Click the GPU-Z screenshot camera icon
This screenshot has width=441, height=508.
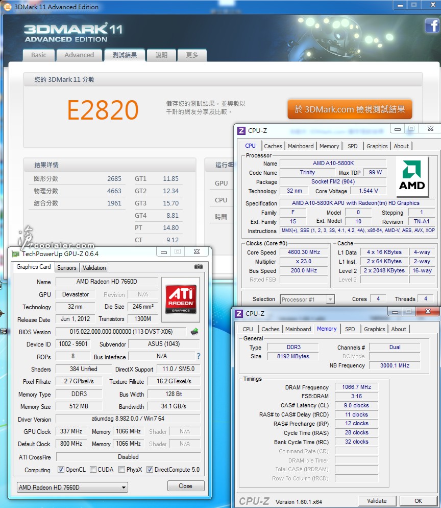tap(199, 266)
